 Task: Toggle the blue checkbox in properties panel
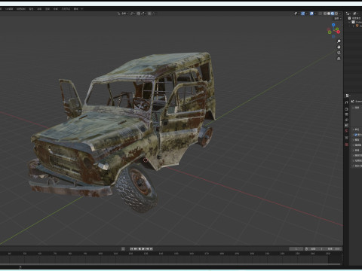pyautogui.click(x=355, y=135)
